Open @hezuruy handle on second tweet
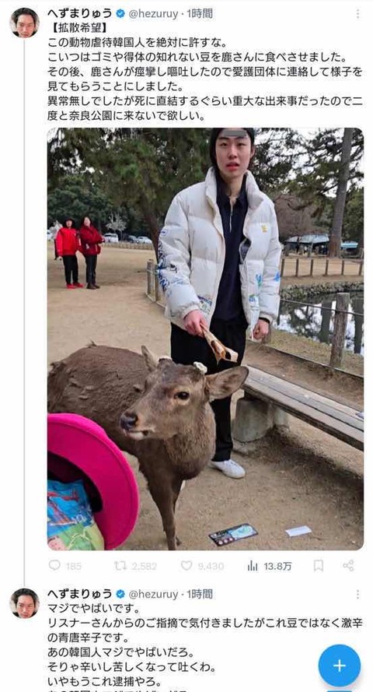 [153, 594]
